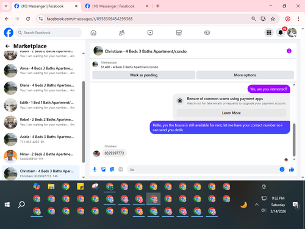This screenshot has width=305, height=229.
Task: Open conversation info purple icon
Action: pos(289,51)
